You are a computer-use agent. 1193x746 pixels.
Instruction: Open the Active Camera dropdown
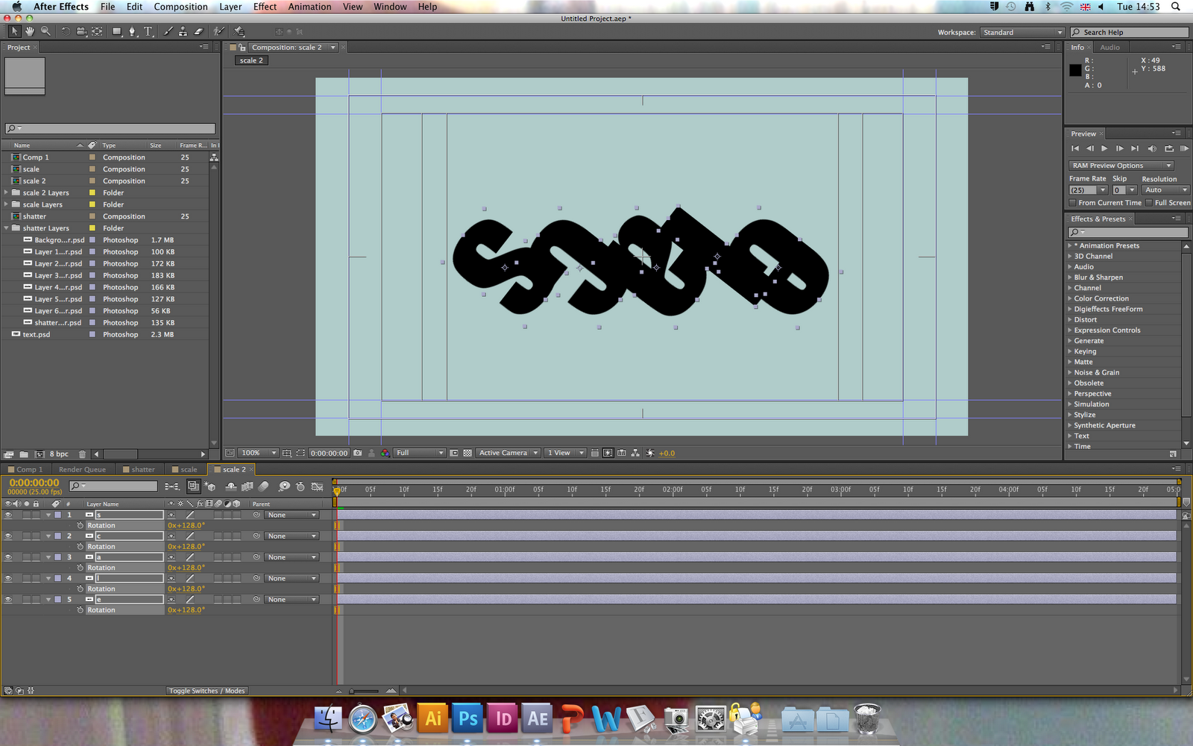(x=509, y=453)
